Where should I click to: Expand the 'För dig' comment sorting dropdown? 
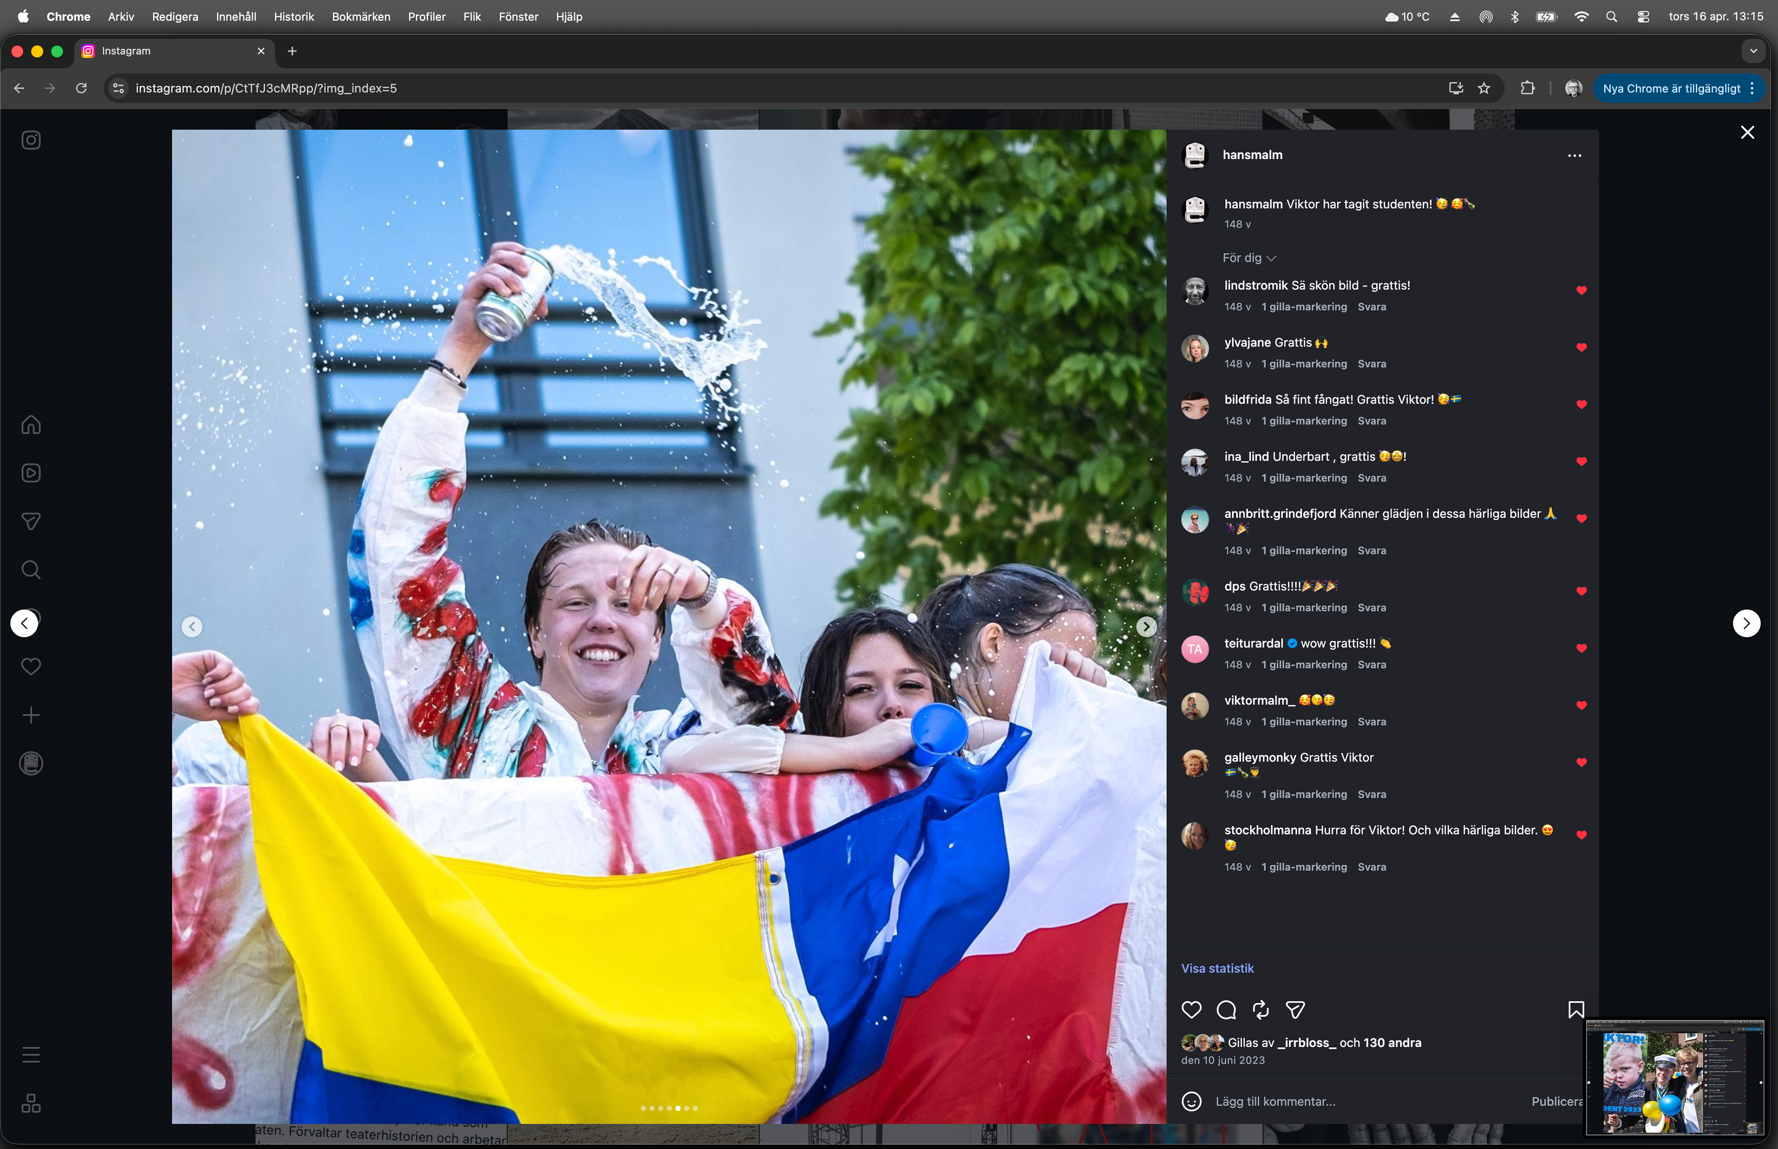click(x=1249, y=258)
